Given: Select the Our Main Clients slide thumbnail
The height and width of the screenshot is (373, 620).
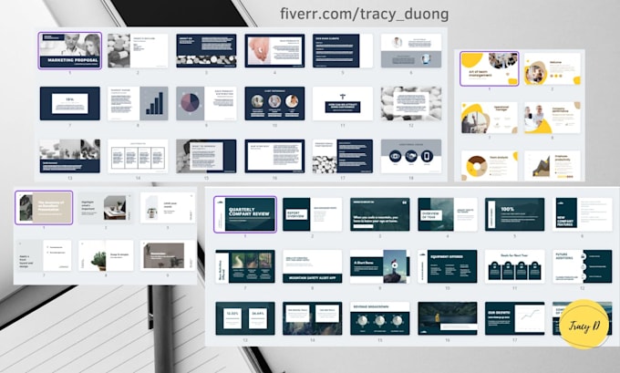Looking at the screenshot, I should pos(343,51).
